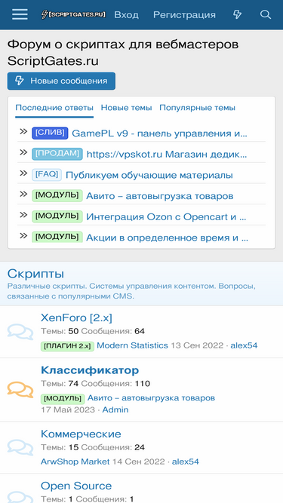Screen dimensions: 283x503
Task: Open Интеграция Ozon с Opencart thread
Action: [166, 217]
